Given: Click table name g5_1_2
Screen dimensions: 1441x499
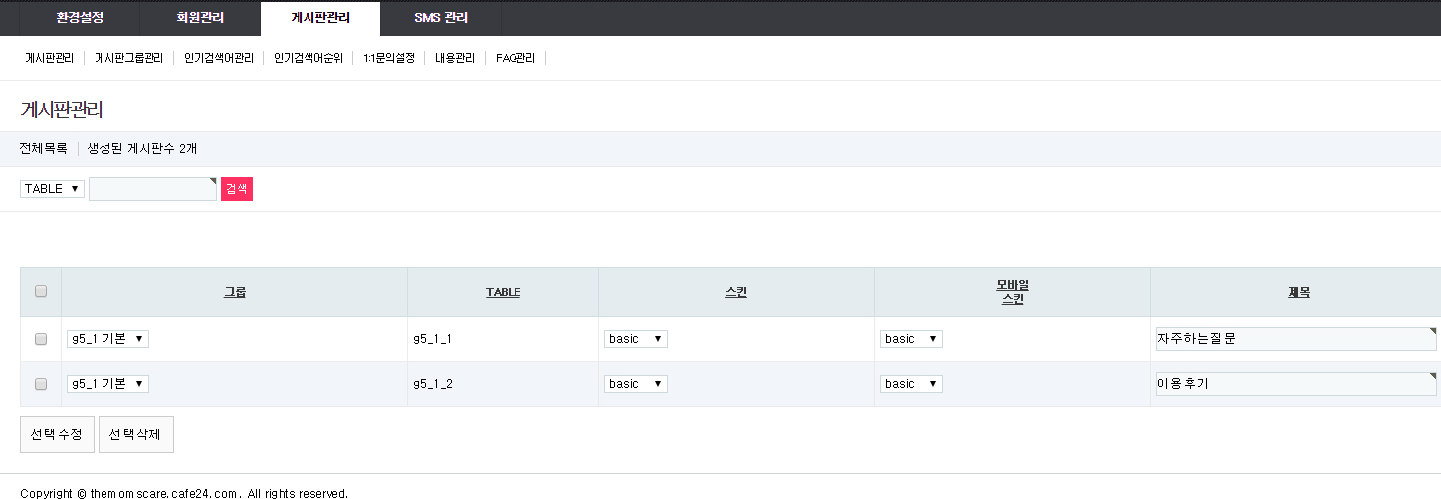Looking at the screenshot, I should pyautogui.click(x=433, y=384).
